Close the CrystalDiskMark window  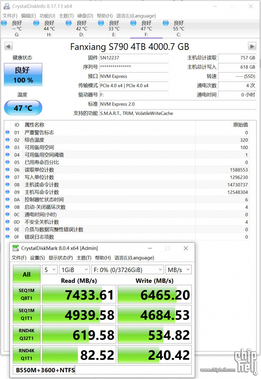186,248
